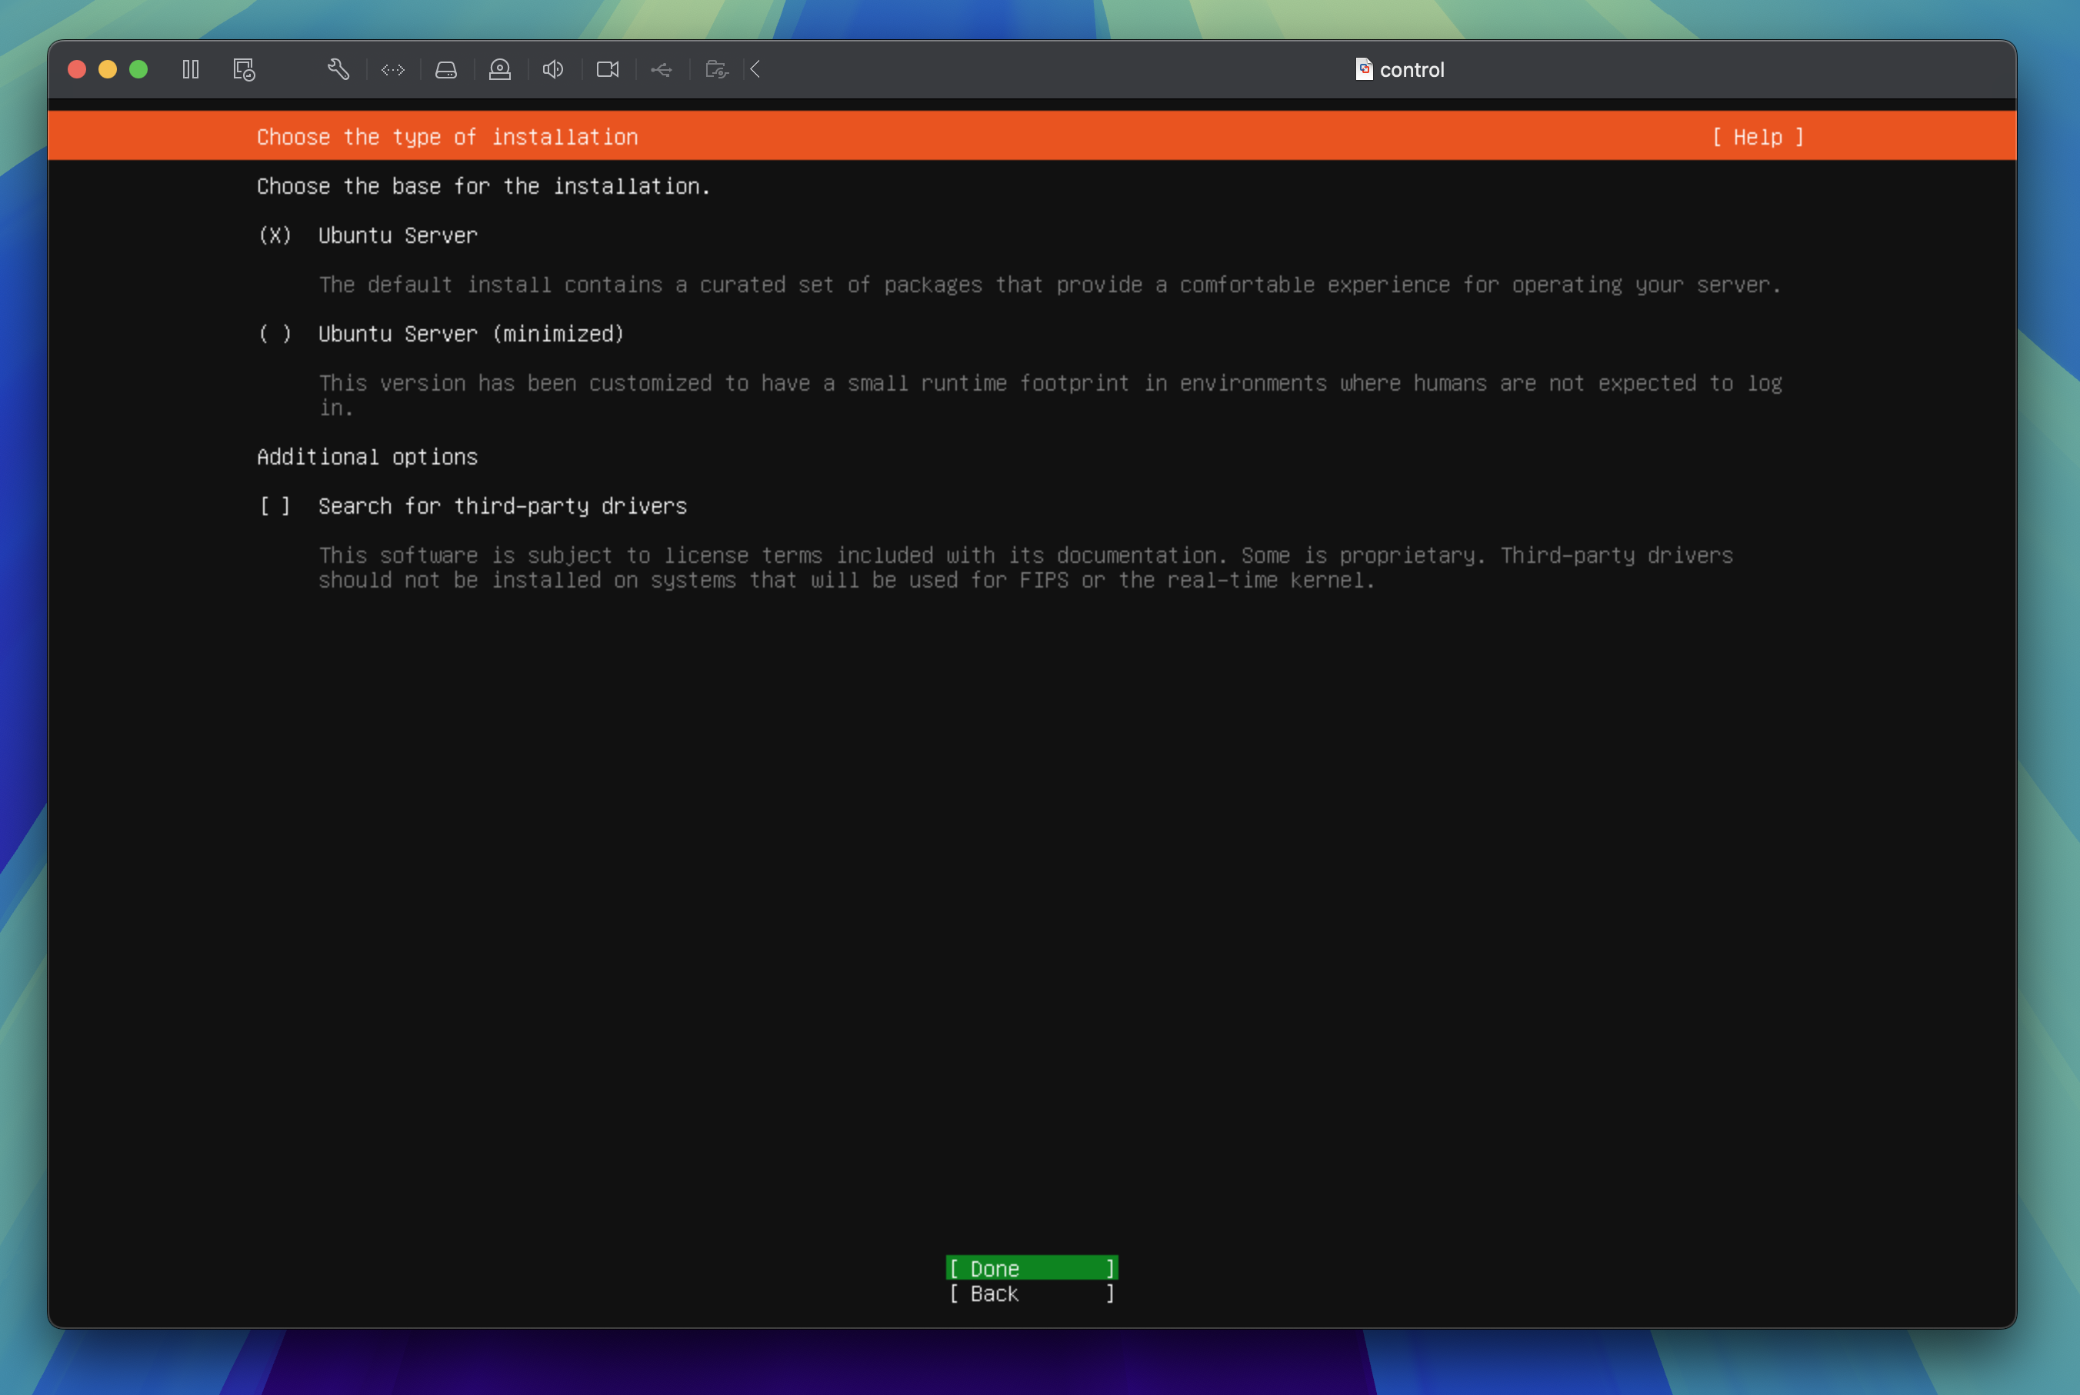Activate the Done button
The height and width of the screenshot is (1395, 2080).
click(1031, 1268)
